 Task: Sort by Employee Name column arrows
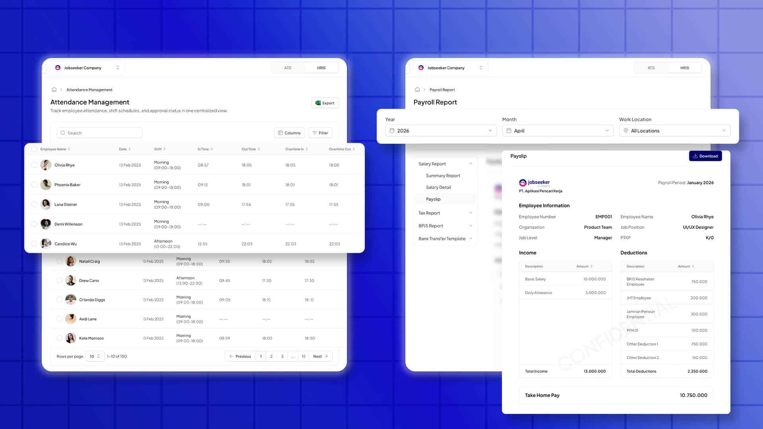(69, 149)
